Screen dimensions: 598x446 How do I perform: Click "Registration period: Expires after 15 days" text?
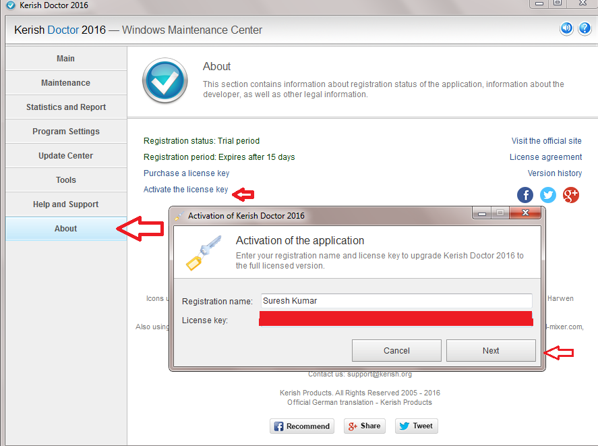pyautogui.click(x=219, y=157)
